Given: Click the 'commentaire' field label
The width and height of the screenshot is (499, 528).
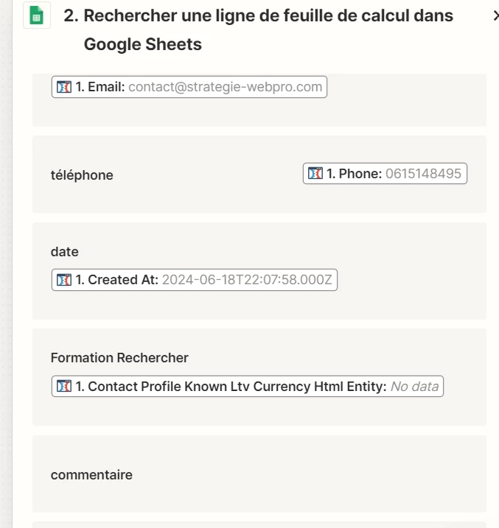Looking at the screenshot, I should click(x=91, y=475).
